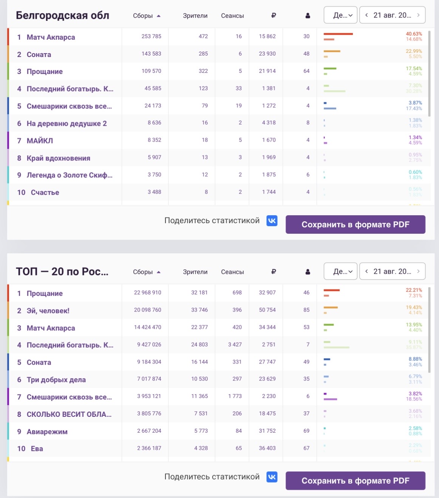Save TOP-20 Russia statistics as PDF
439x498 pixels.
coord(356,481)
